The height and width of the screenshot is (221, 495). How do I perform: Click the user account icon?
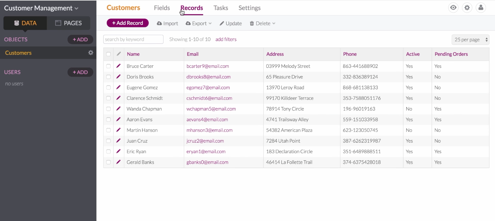tap(481, 8)
